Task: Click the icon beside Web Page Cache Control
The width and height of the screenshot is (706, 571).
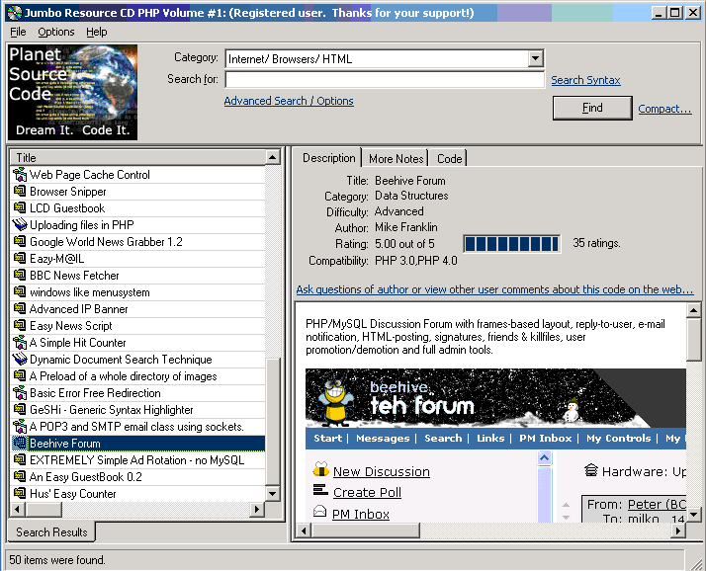Action: [20, 175]
